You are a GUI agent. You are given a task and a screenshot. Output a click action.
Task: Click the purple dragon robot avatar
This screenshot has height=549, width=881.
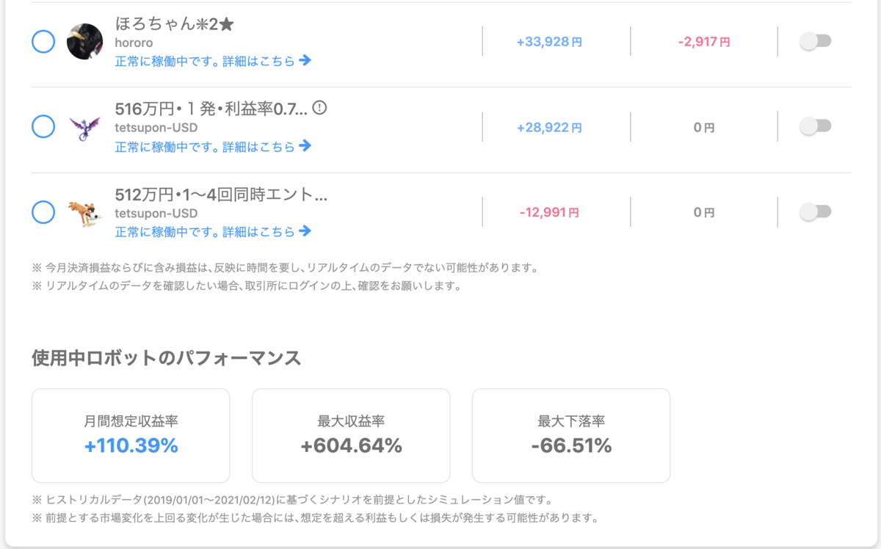(x=84, y=127)
